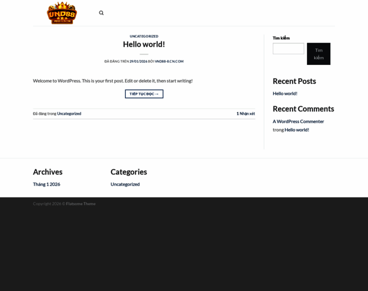Click the 29/01/2026 post date link
The height and width of the screenshot is (291, 368).
138,62
